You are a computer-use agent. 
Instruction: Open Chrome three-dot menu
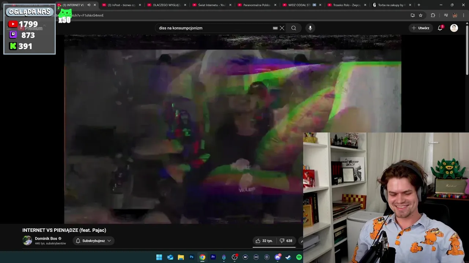[464, 15]
